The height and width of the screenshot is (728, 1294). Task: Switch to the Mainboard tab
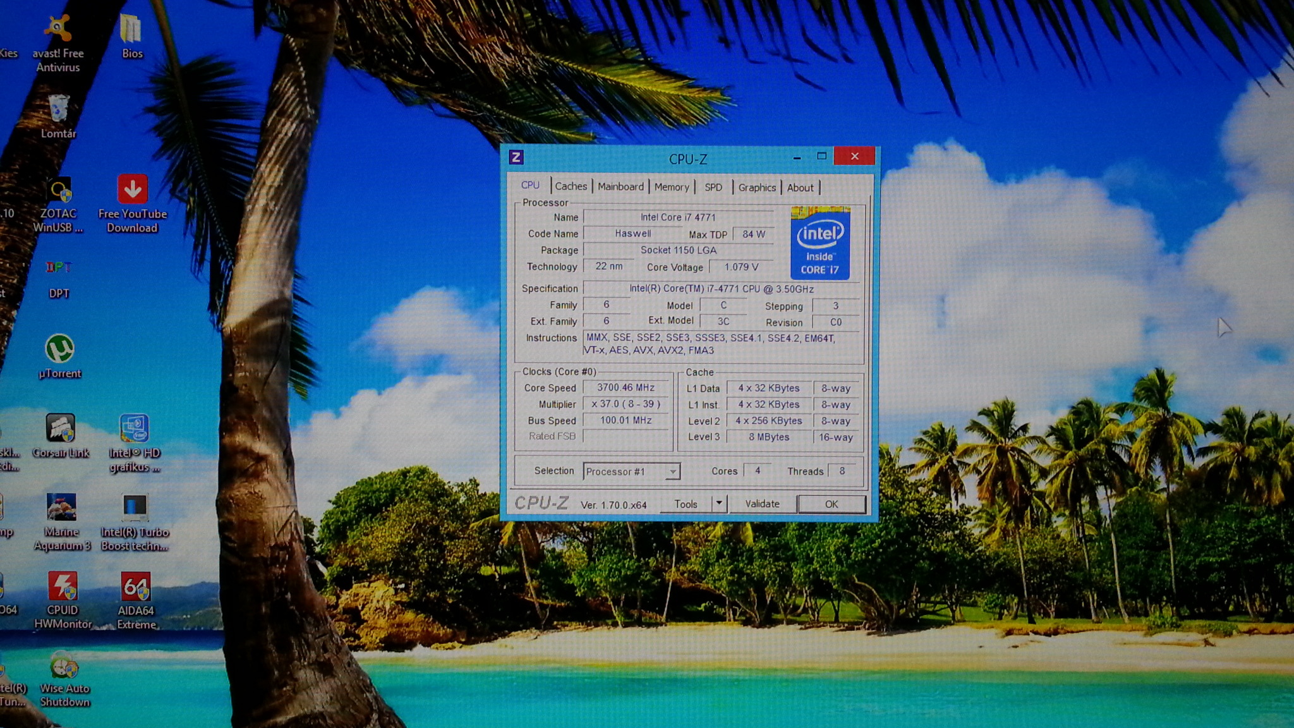620,186
